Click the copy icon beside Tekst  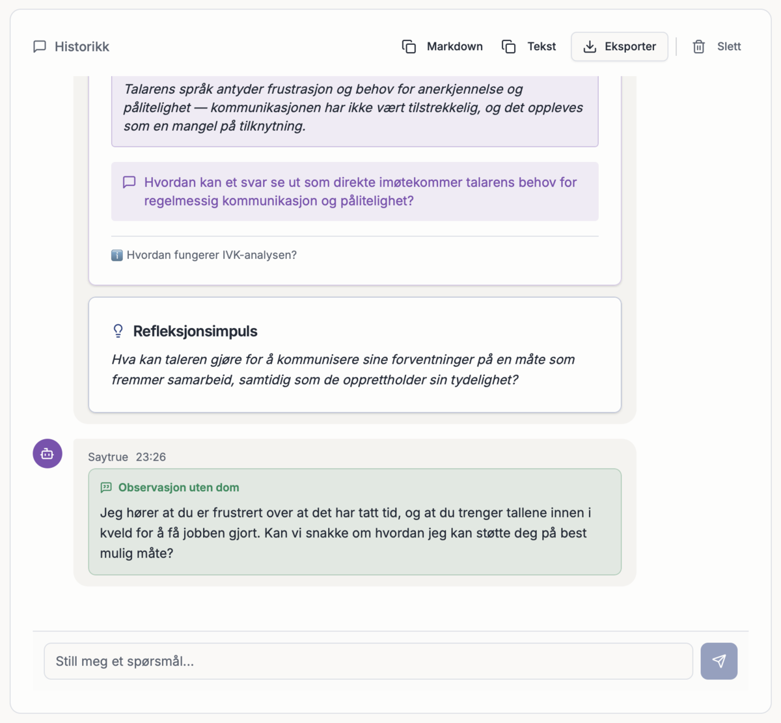(x=509, y=47)
